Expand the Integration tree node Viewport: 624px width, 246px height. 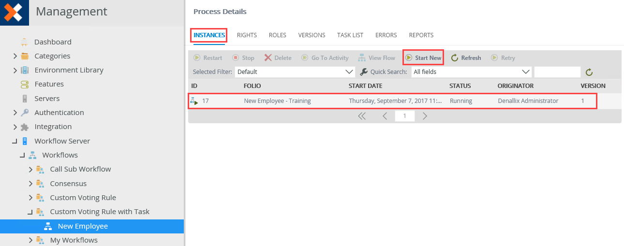point(15,127)
